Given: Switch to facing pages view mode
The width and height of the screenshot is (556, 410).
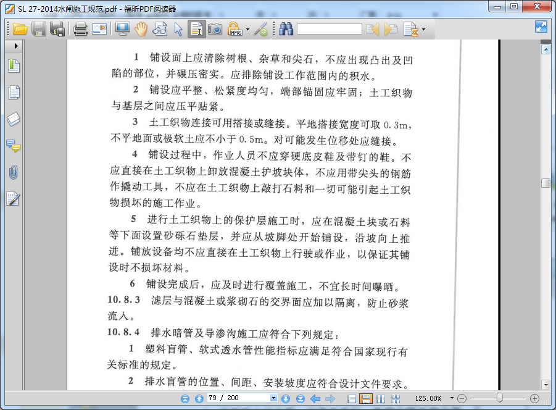Looking at the screenshot, I should [381, 399].
